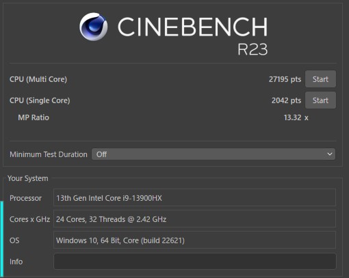Click the R23 version text

253,49
